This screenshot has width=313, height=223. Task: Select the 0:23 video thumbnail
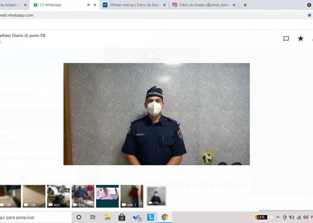click(58, 196)
